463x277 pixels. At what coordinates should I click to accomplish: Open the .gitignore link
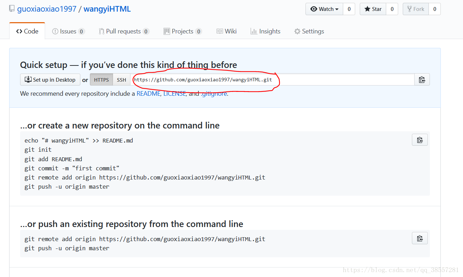[214, 94]
